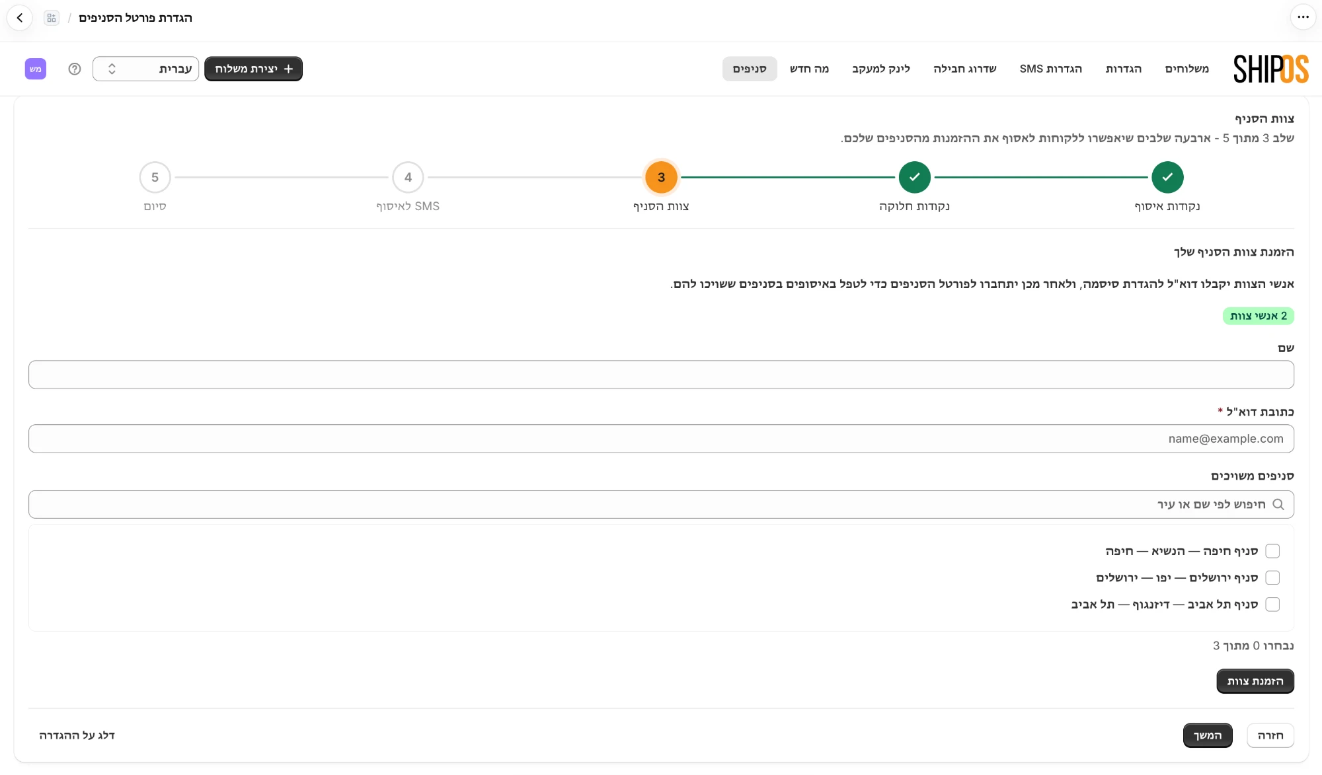Go to step 5 circle סיום

click(x=155, y=177)
